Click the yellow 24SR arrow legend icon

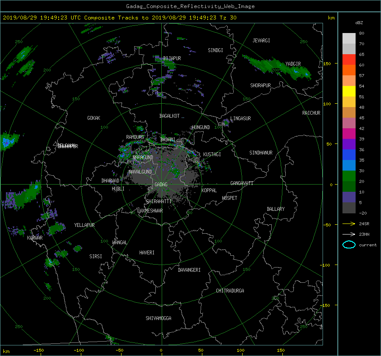click(x=349, y=224)
